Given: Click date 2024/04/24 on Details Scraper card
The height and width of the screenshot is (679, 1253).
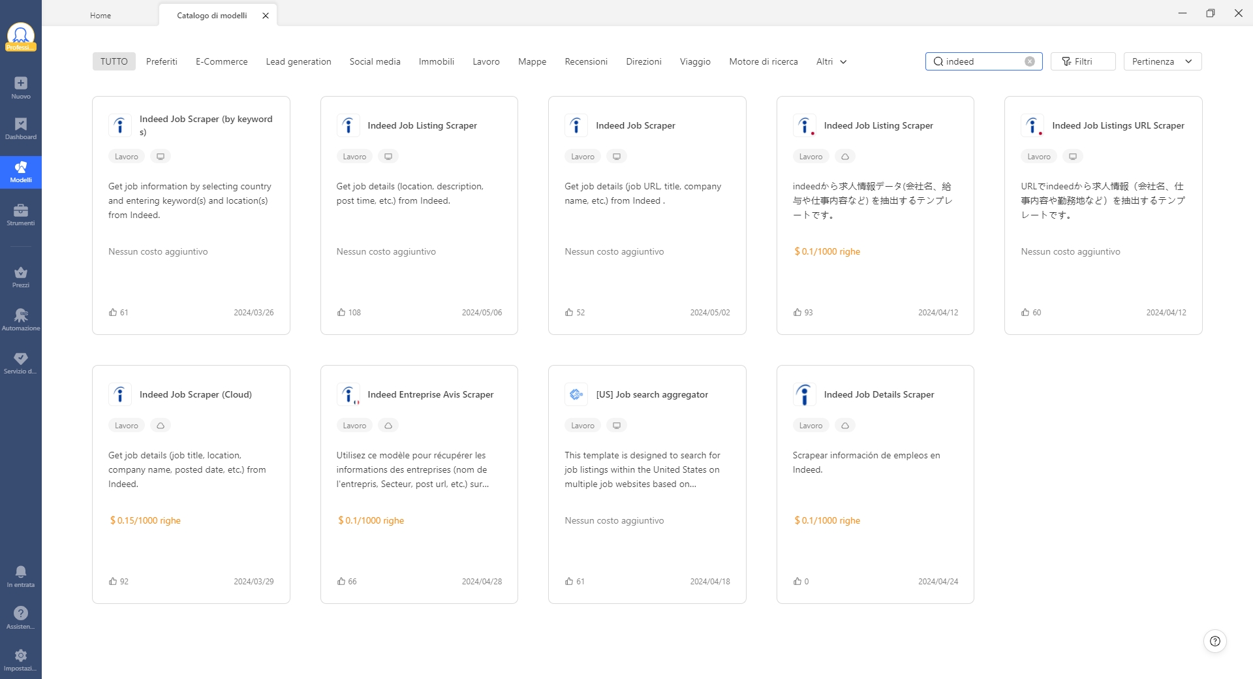Looking at the screenshot, I should [938, 582].
